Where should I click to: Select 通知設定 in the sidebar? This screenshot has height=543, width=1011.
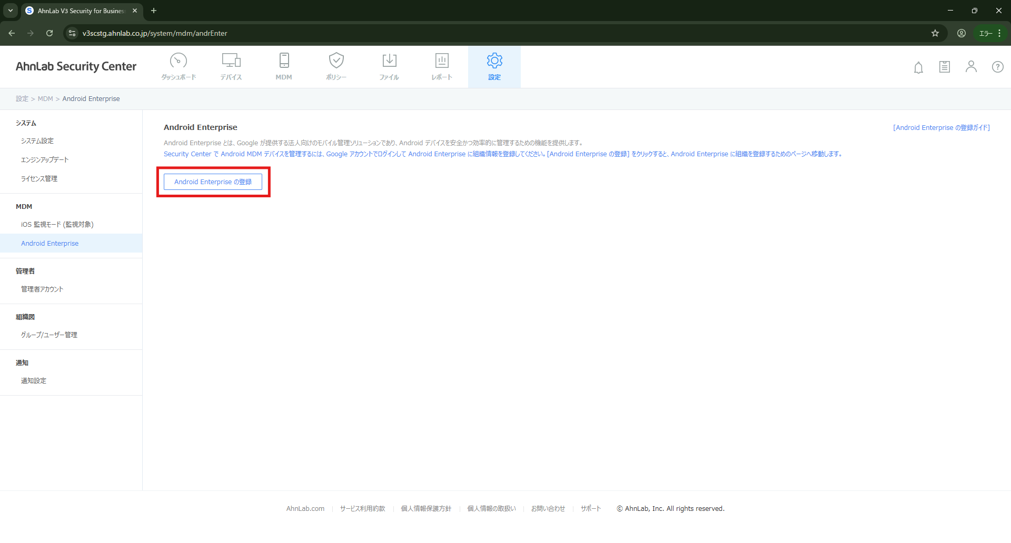(x=34, y=381)
